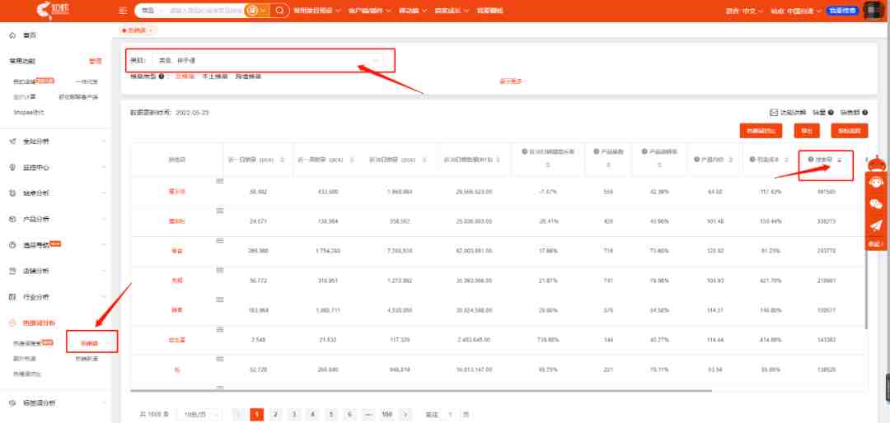This screenshot has width=890, height=423.
Task: Open the headset customer-service icon
Action: 876,183
